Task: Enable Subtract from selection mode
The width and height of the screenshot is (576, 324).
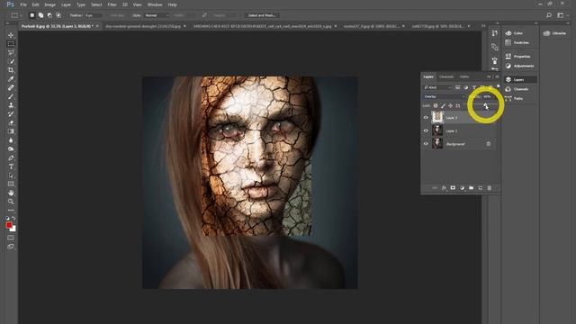Action: point(49,15)
